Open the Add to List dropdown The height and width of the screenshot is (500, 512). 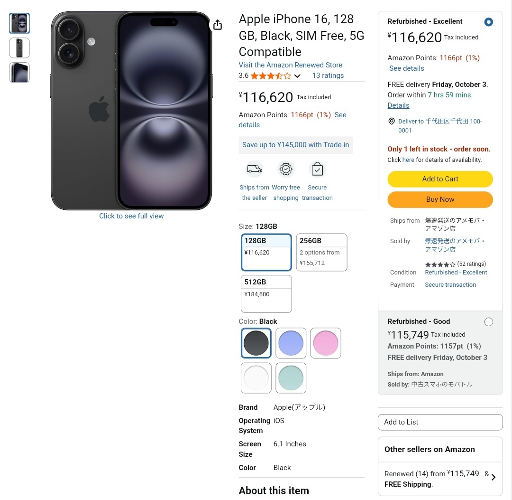(440, 422)
